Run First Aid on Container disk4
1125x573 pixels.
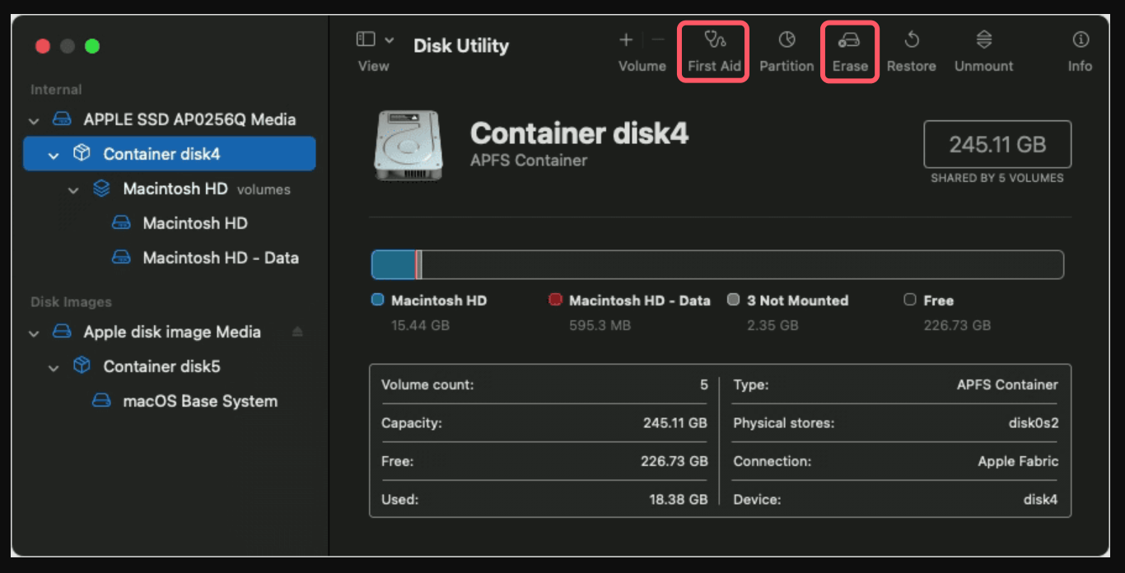[713, 49]
